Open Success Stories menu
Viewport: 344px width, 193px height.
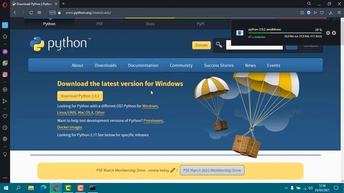[x=219, y=65]
